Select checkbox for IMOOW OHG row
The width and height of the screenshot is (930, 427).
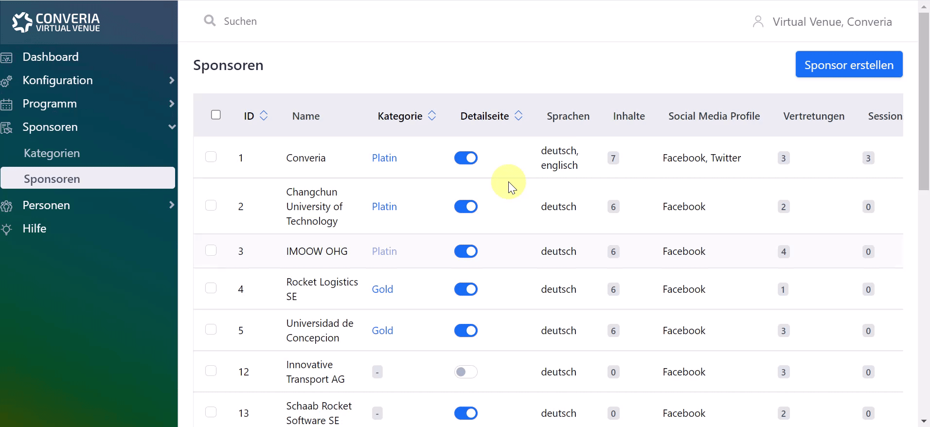211,250
